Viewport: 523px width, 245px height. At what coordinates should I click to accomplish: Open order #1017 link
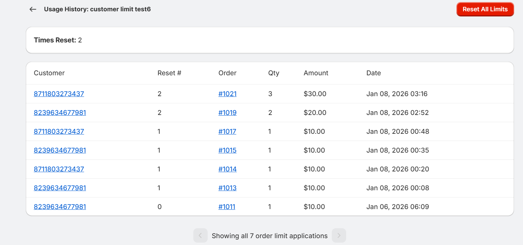point(227,131)
